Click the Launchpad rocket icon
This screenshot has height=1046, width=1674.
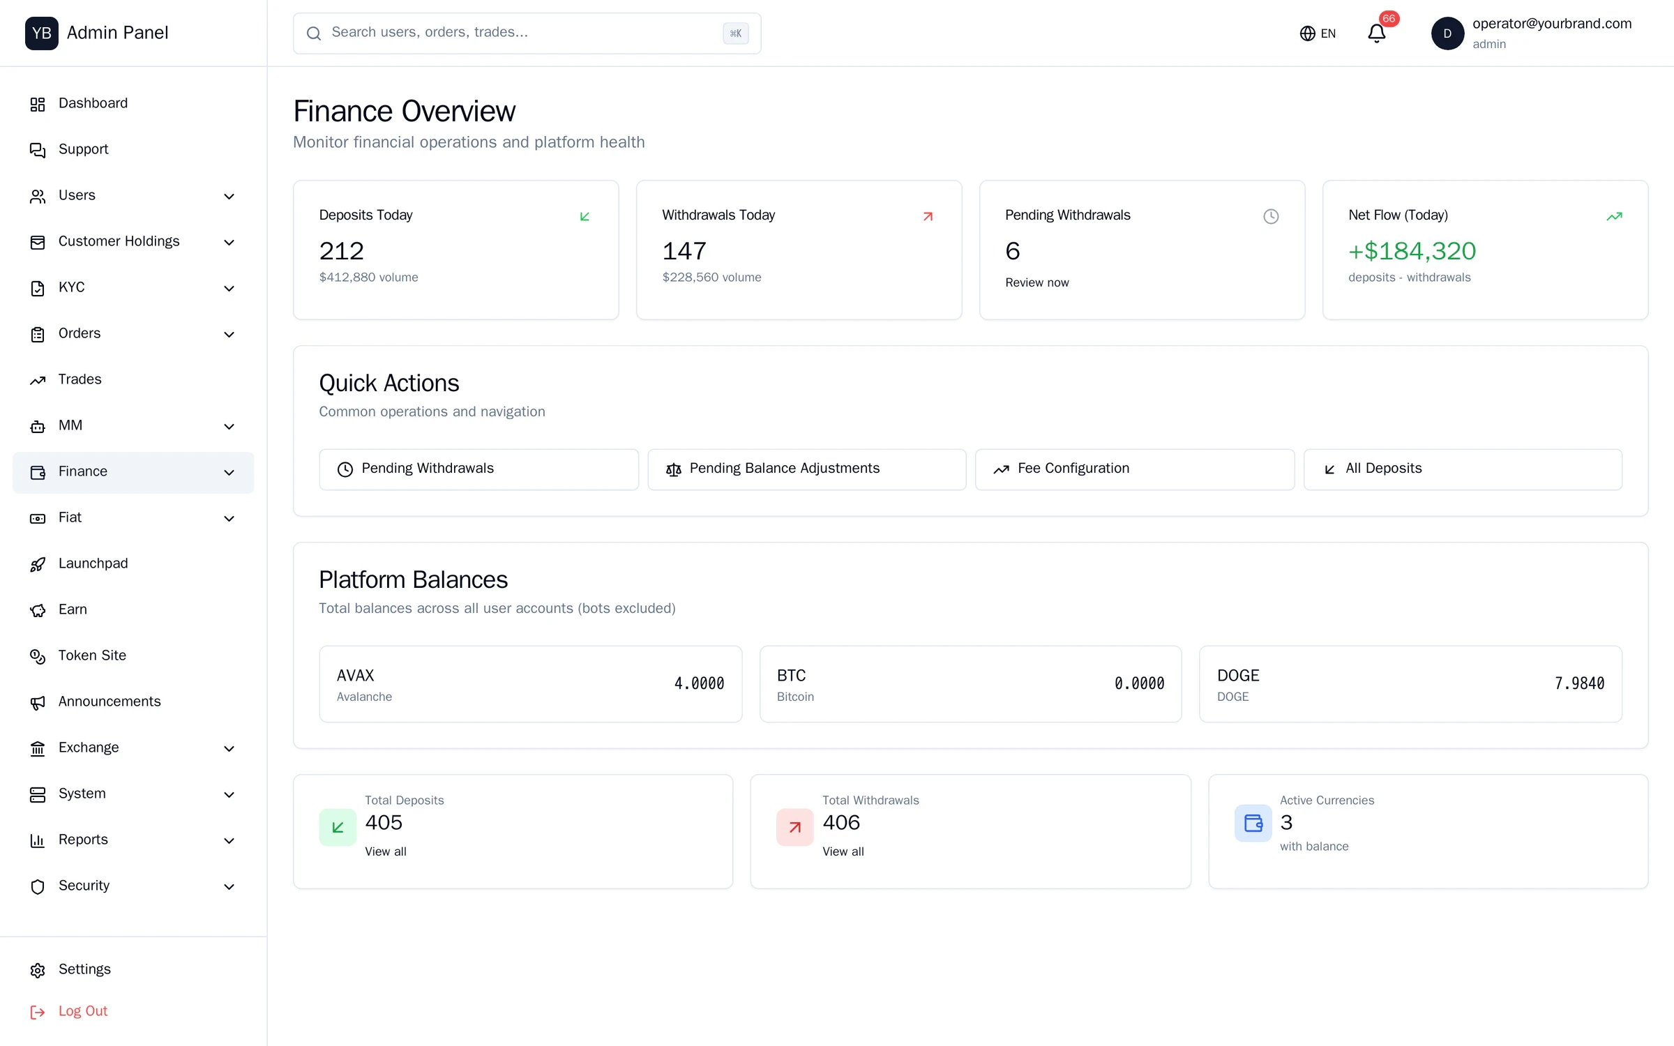click(x=38, y=564)
